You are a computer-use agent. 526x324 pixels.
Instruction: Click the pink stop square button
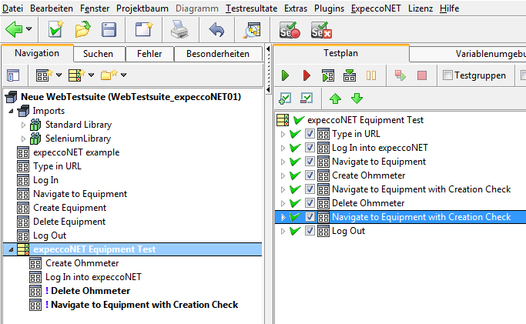[421, 75]
